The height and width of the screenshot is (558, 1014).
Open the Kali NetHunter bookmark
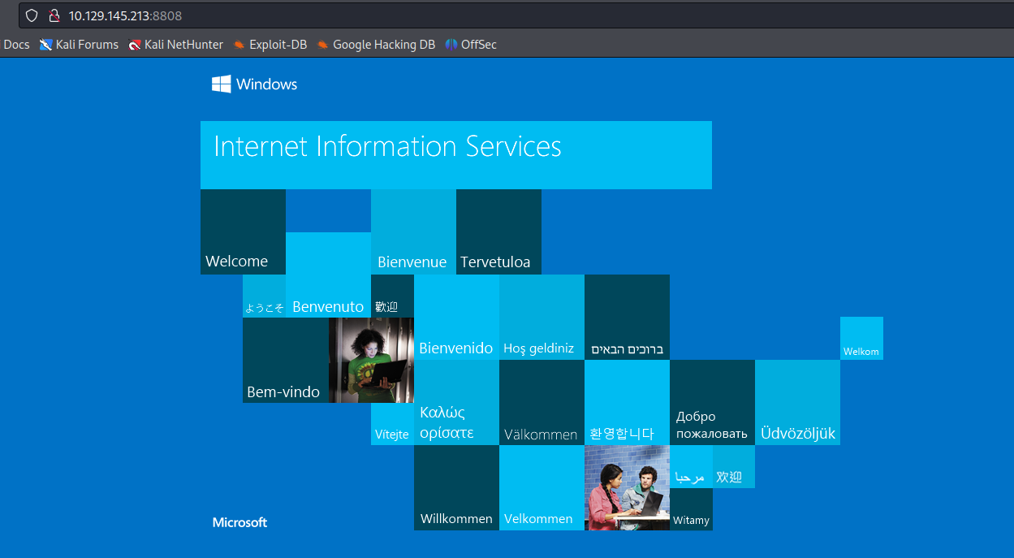[176, 45]
